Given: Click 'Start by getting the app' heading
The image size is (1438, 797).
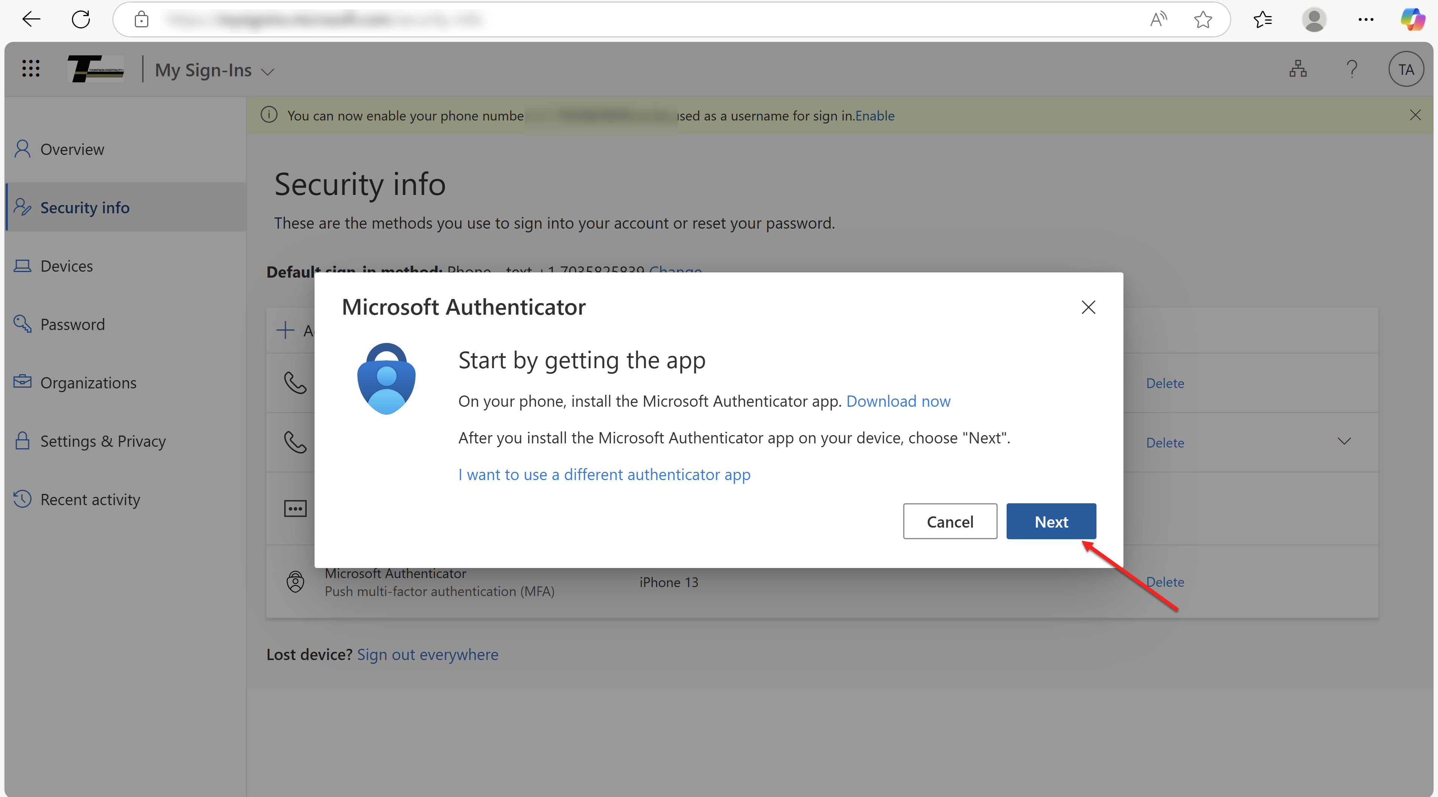Looking at the screenshot, I should pyautogui.click(x=582, y=360).
